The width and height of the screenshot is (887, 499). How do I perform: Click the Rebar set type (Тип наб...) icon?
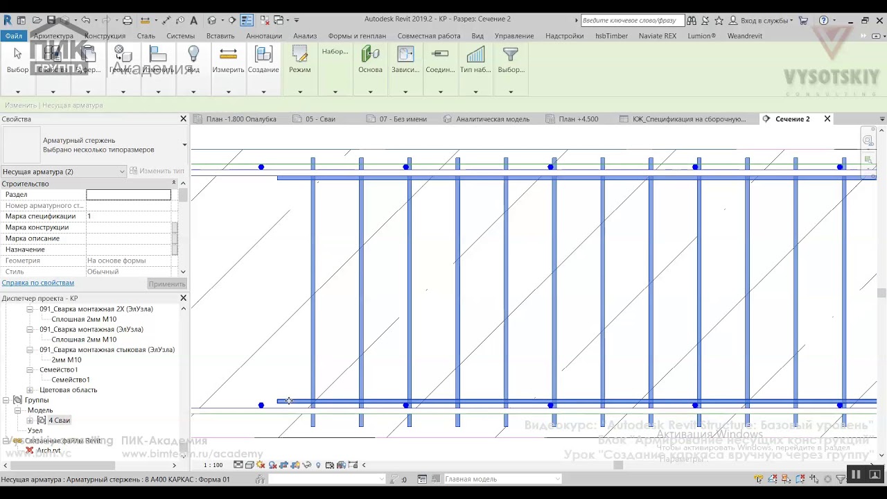point(475,55)
